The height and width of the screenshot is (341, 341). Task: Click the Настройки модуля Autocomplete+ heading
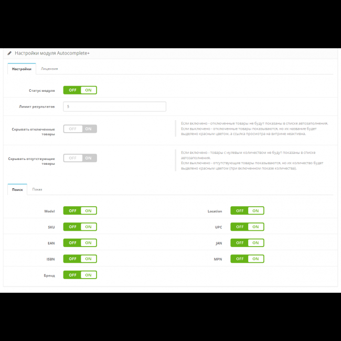(52, 54)
